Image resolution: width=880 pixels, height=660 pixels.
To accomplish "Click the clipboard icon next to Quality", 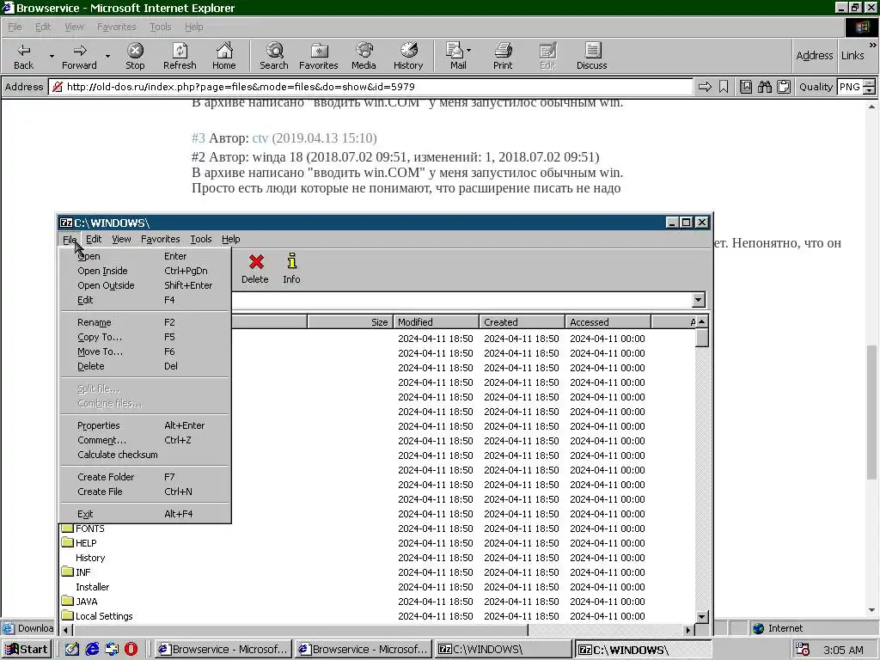I will pos(784,87).
